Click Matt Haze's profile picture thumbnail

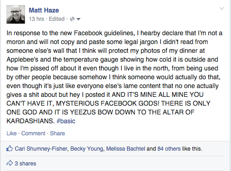(16, 14)
